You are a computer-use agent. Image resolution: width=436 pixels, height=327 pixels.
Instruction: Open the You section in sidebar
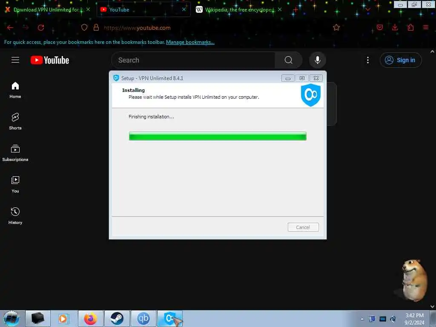point(15,184)
